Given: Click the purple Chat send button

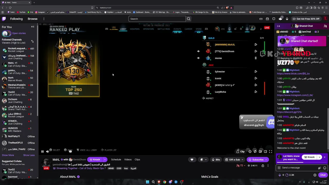Looking at the screenshot, I should point(323,175).
